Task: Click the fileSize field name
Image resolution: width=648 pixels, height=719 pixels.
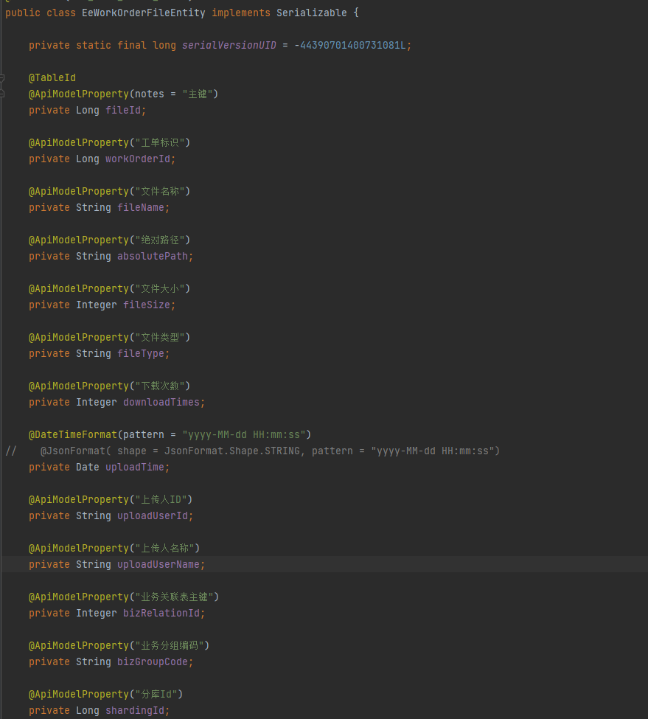Action: (x=147, y=305)
